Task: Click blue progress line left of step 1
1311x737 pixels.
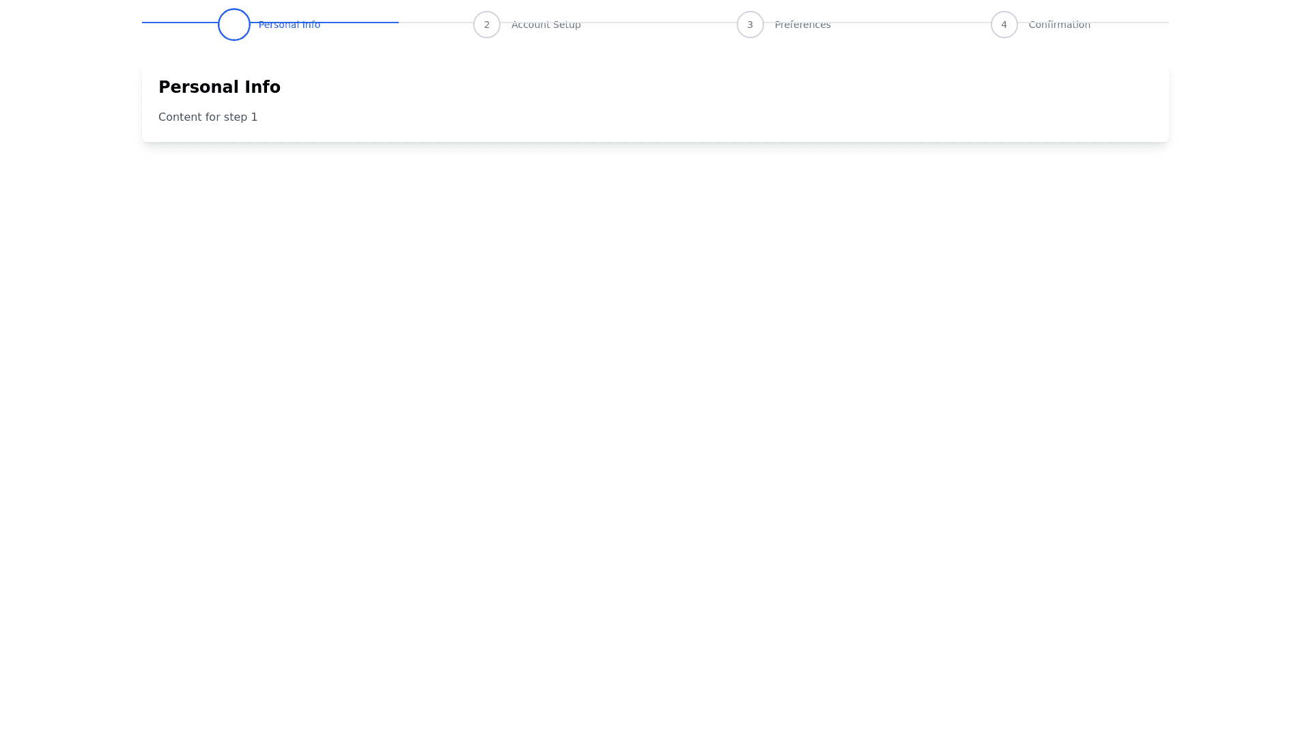Action: [179, 23]
